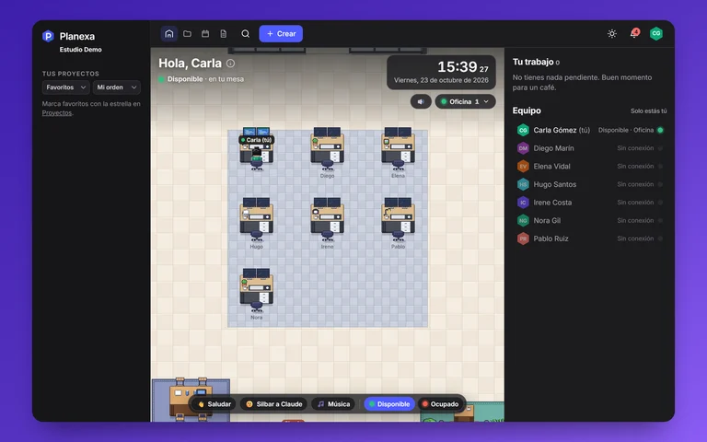Click Carla Gómez's avatar in team list
Screen dimensions: 707x442
(x=523, y=130)
